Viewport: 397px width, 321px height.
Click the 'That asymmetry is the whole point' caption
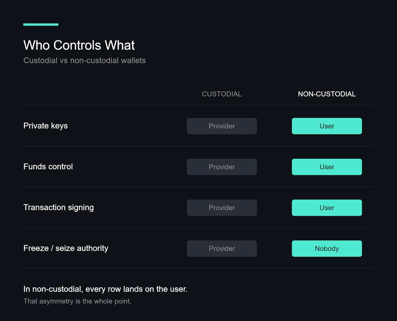tap(77, 301)
